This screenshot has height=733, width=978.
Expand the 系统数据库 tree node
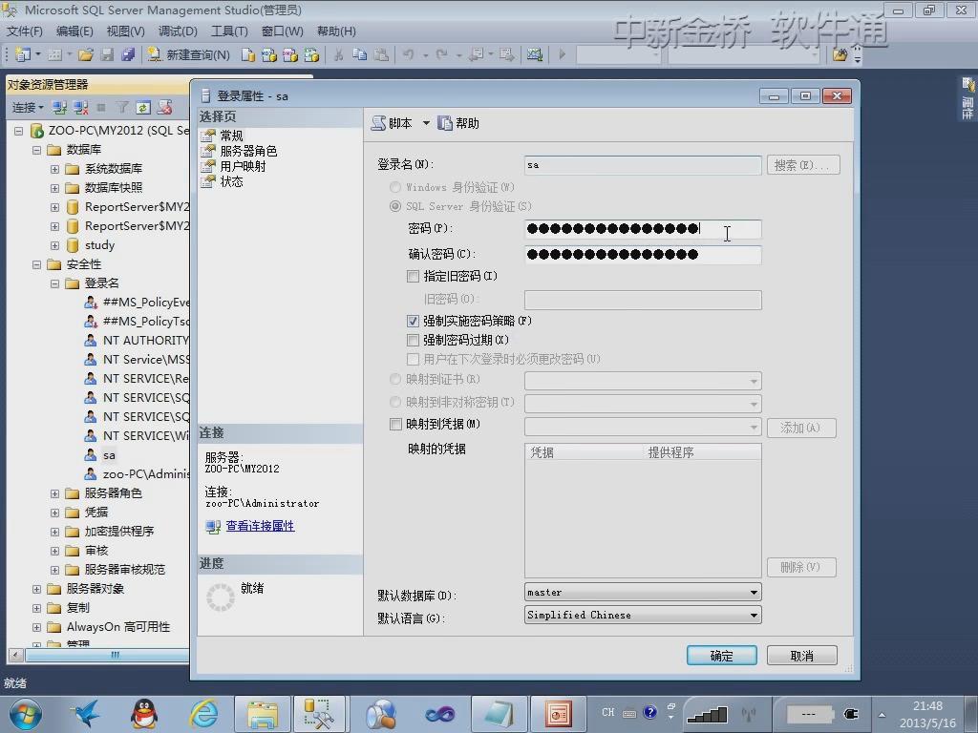(x=54, y=170)
